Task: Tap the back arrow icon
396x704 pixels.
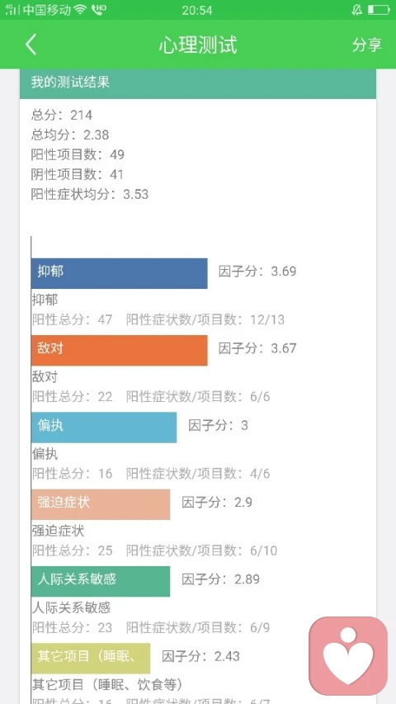Action: [x=31, y=45]
